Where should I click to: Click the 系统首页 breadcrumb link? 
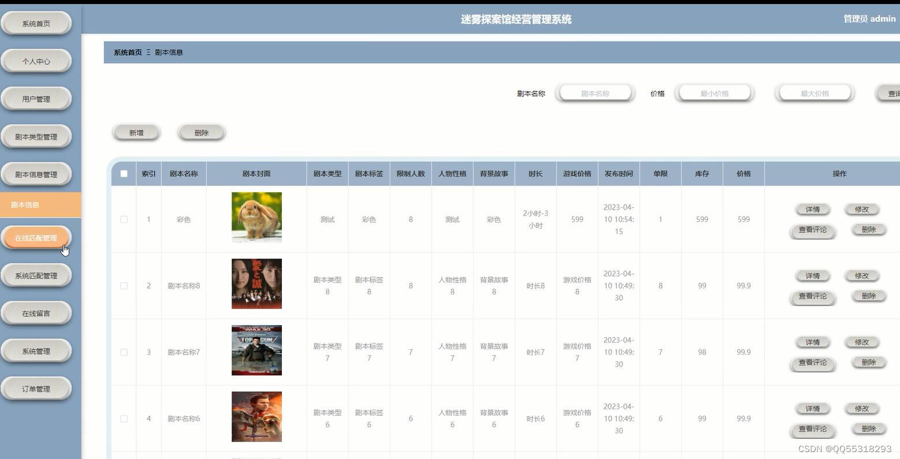tap(128, 53)
